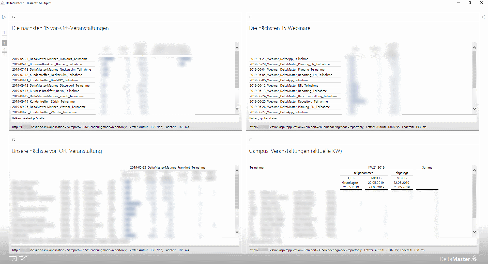Image resolution: width=488 pixels, height=264 pixels.
Task: Click down arrow of Webinare list scrollbar
Action: coord(474,109)
